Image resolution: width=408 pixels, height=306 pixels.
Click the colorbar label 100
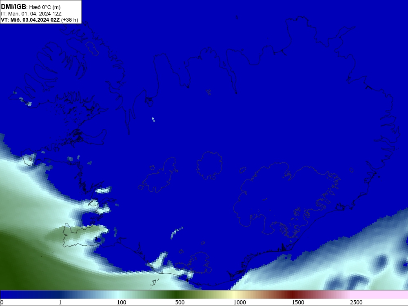coord(122,302)
